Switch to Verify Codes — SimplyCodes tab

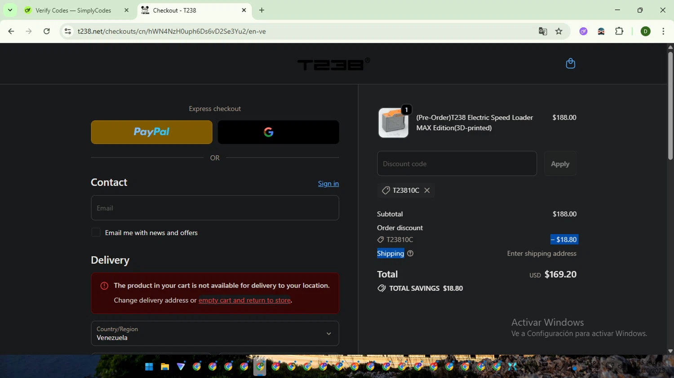(73, 10)
